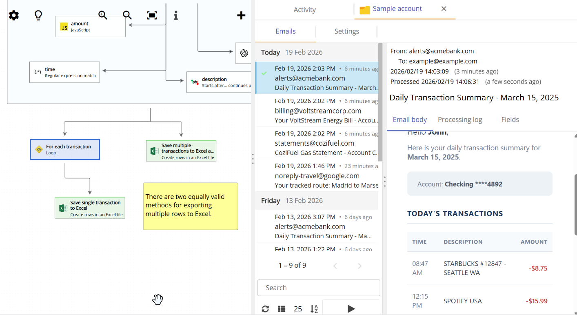The height and width of the screenshot is (315, 577).
Task: Zoom out of the flow canvas
Action: tap(127, 15)
